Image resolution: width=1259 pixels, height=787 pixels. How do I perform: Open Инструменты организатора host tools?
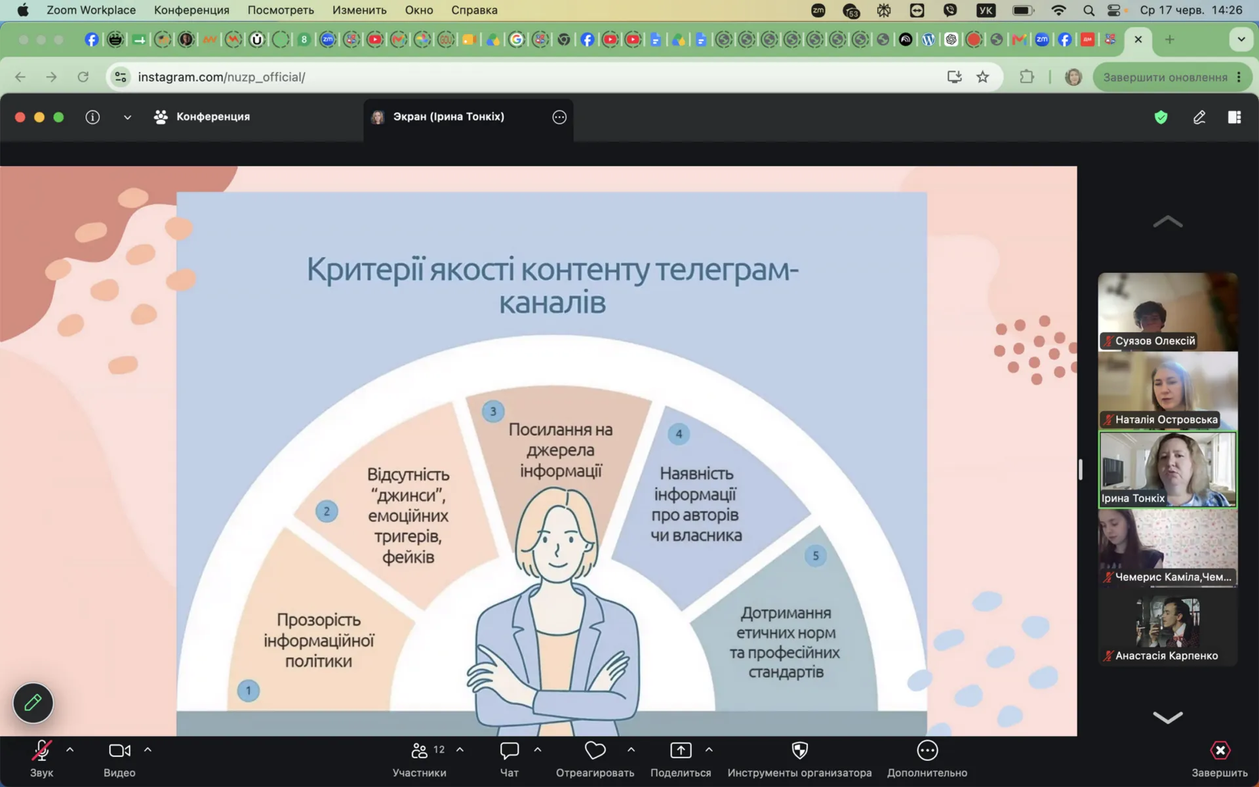tap(799, 758)
